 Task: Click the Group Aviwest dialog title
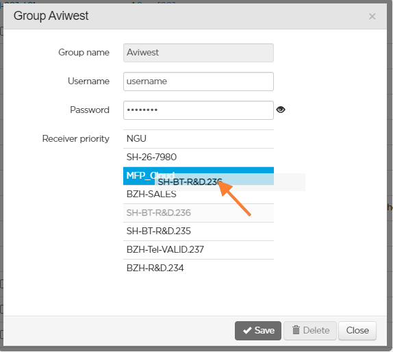click(51, 16)
